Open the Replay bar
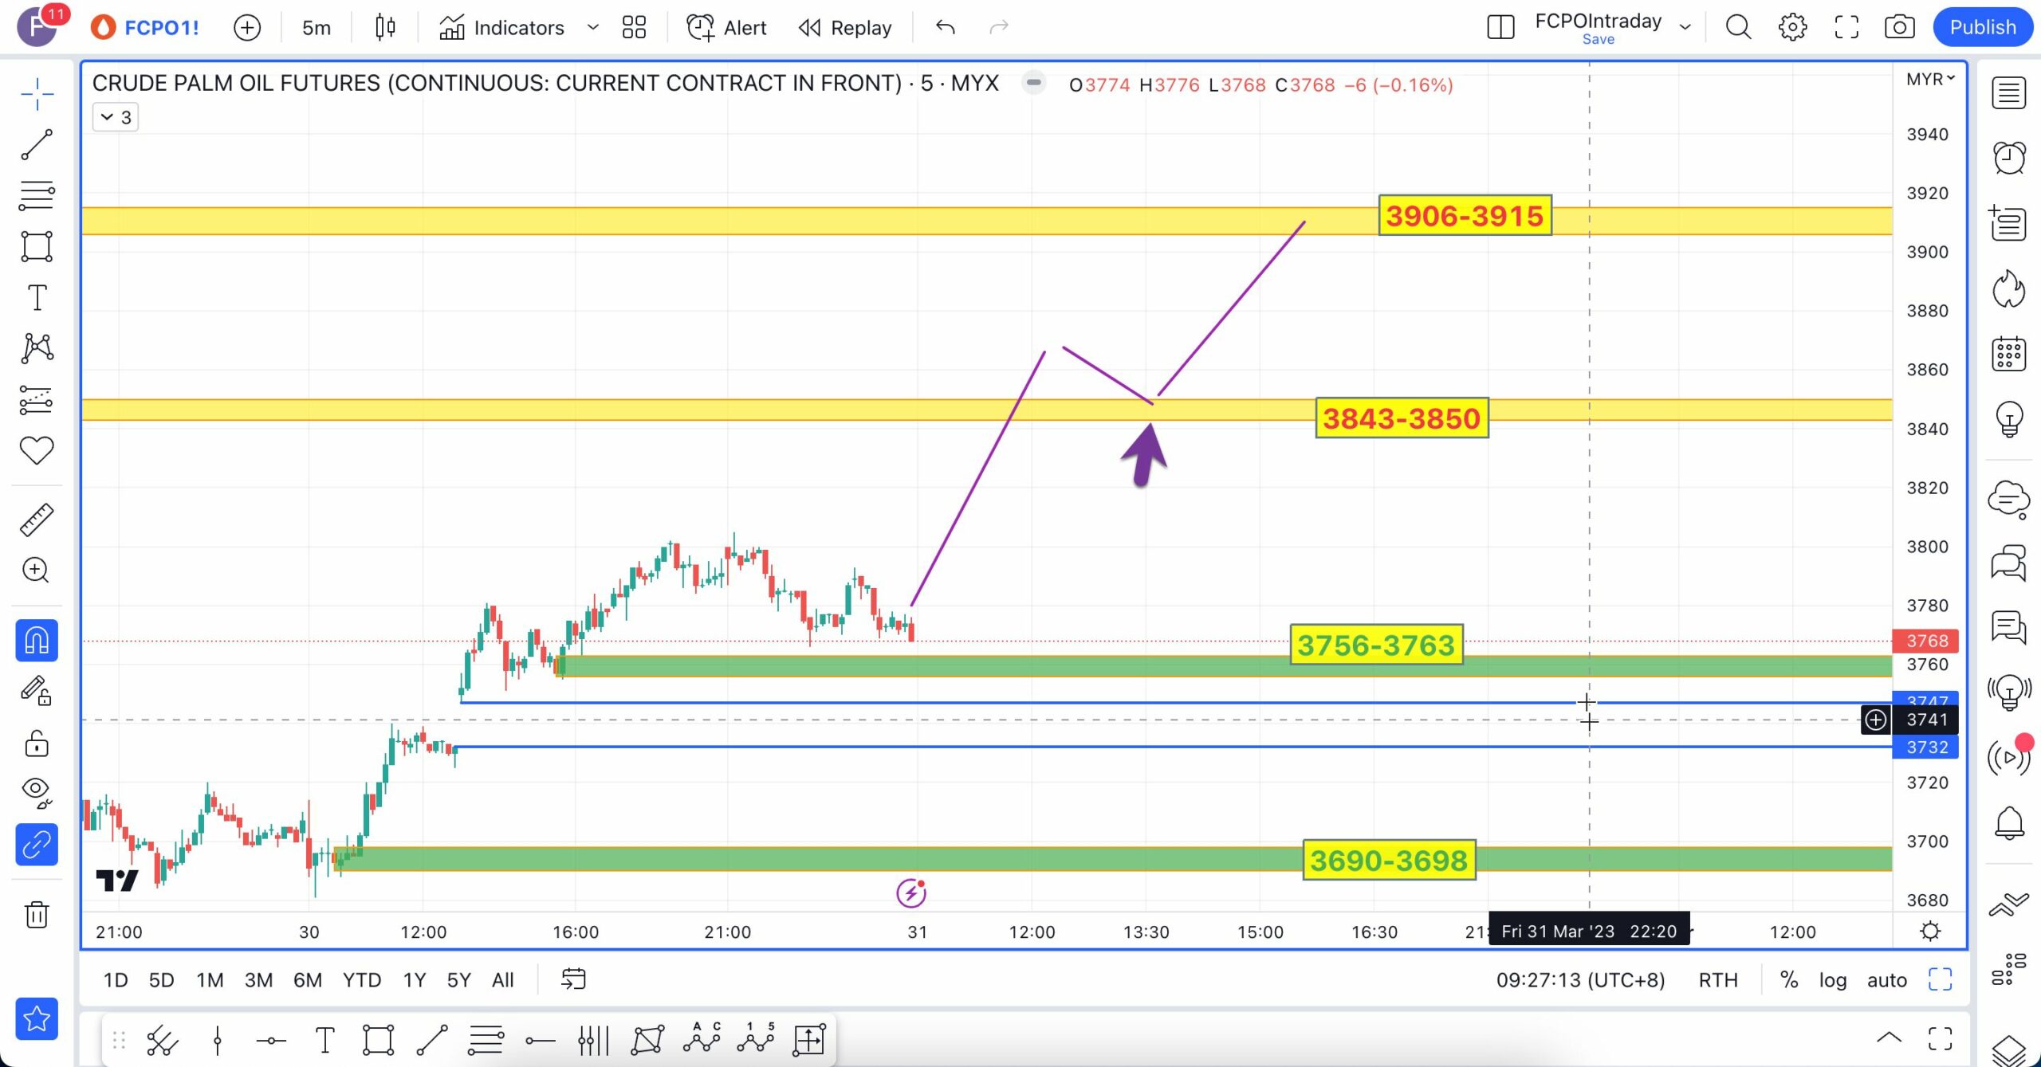Viewport: 2041px width, 1067px height. (x=846, y=28)
